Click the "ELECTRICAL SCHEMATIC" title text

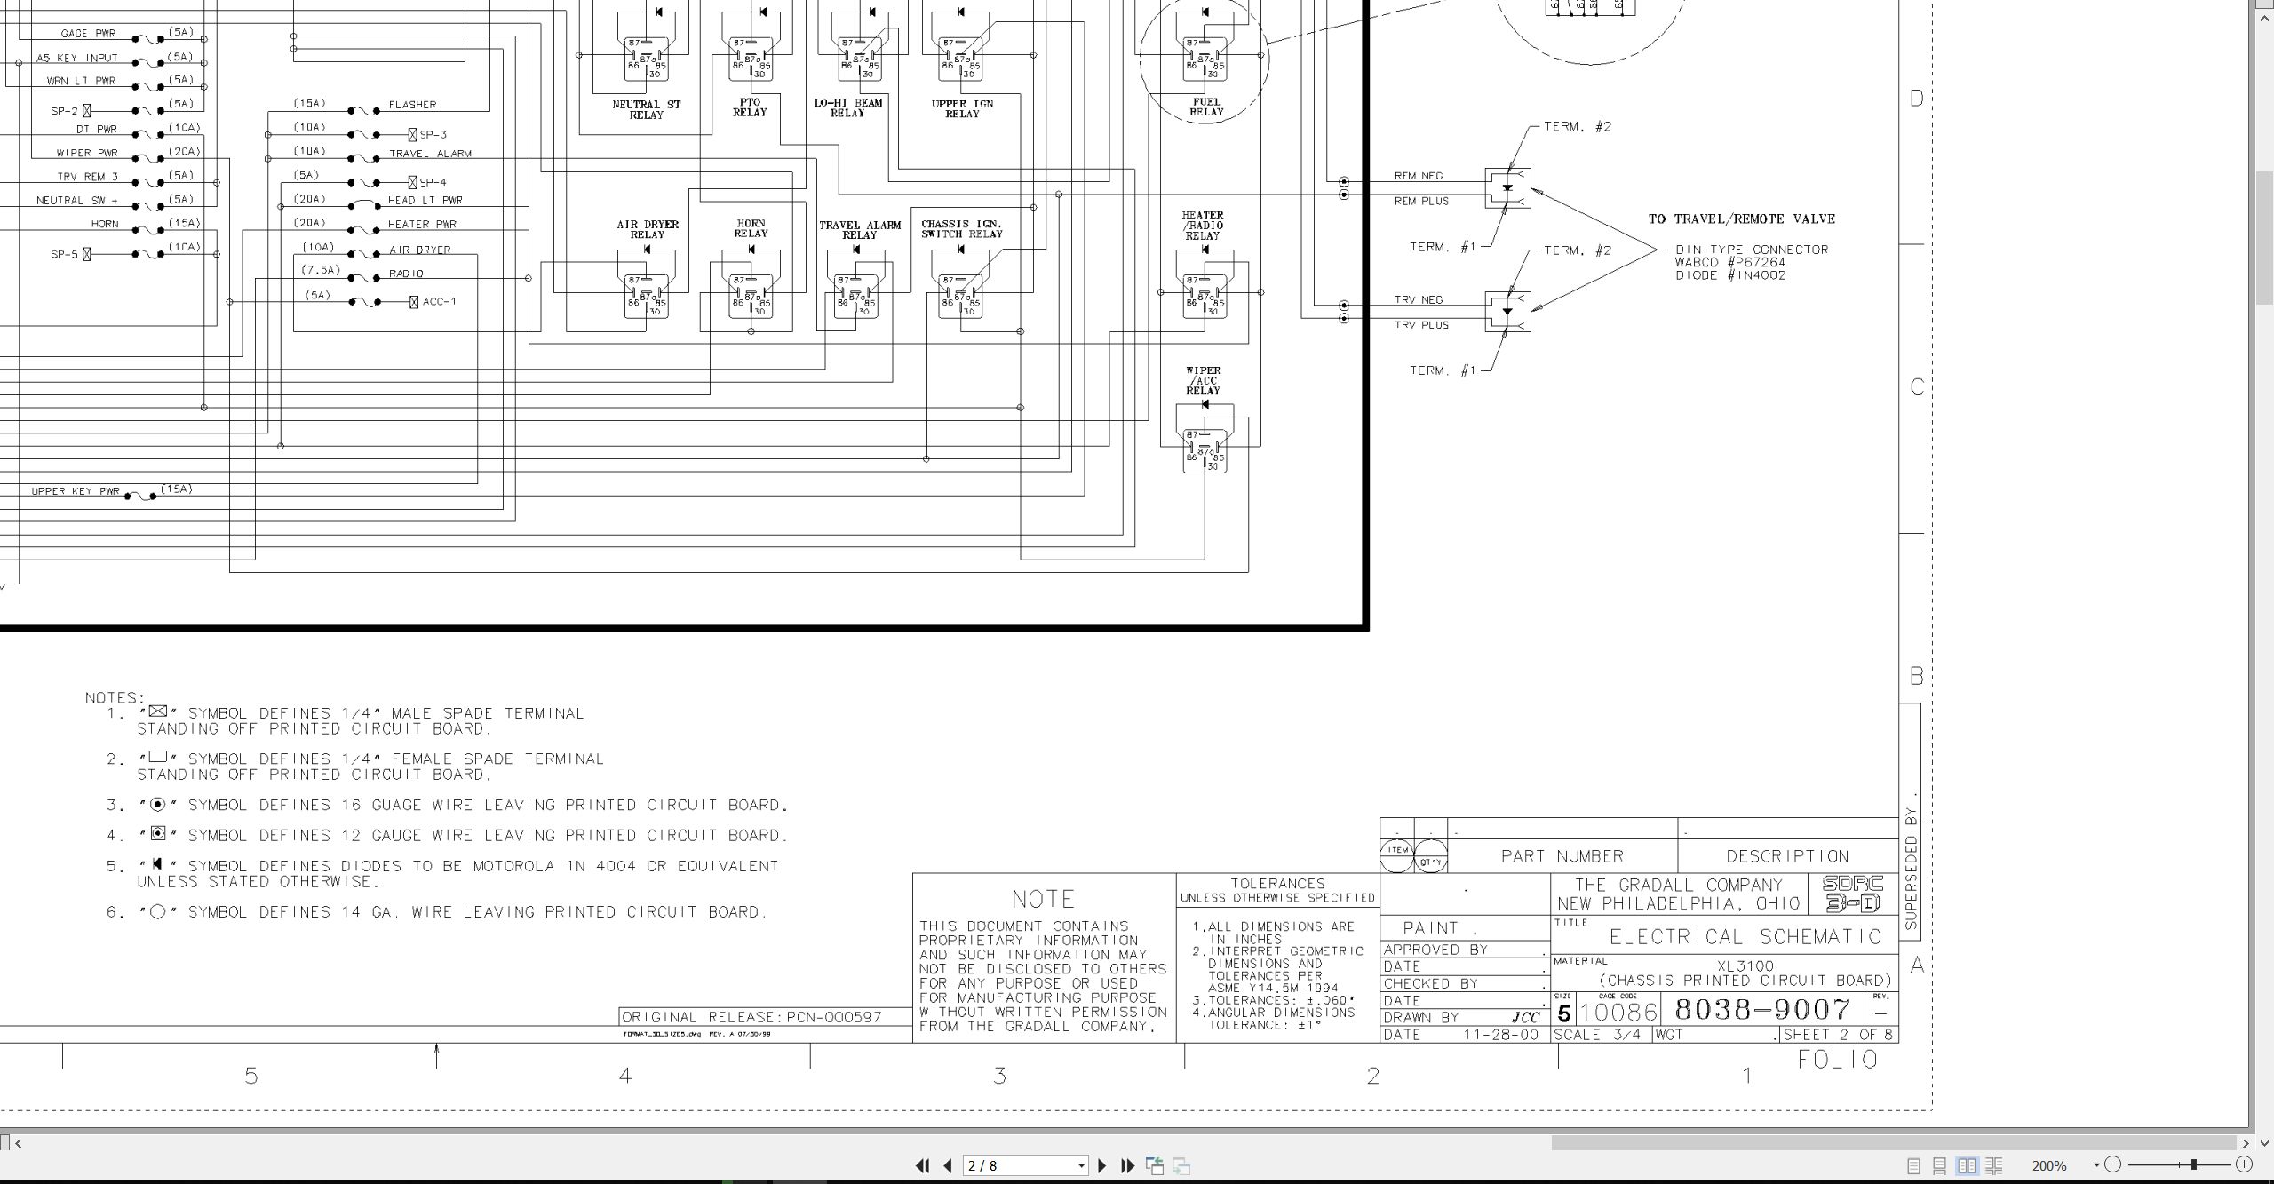1745,937
